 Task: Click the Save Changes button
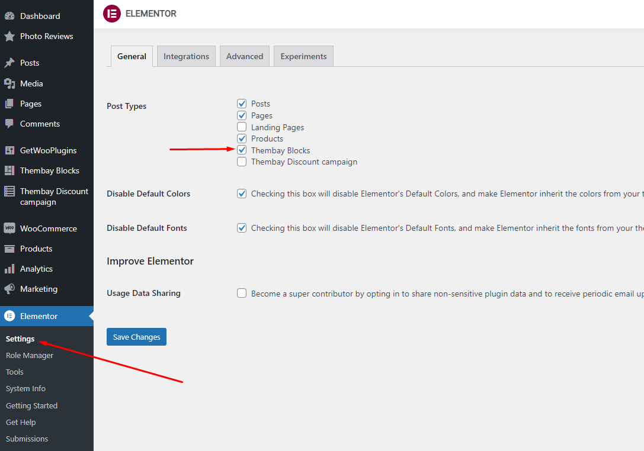pyautogui.click(x=136, y=337)
